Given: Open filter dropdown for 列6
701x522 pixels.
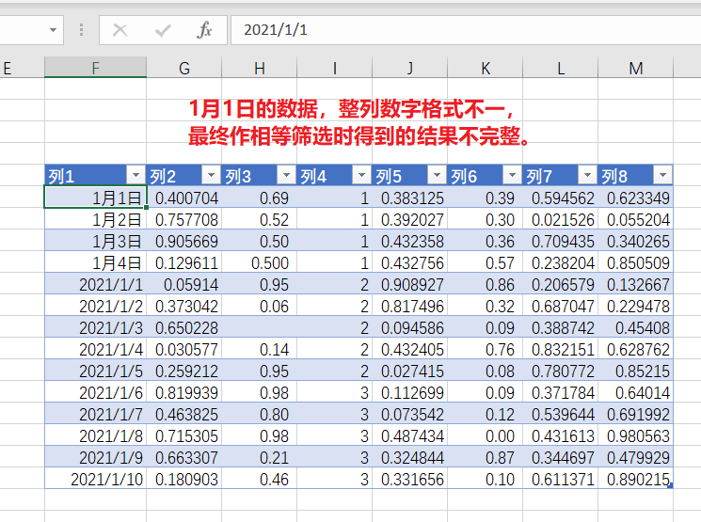Looking at the screenshot, I should click(x=512, y=175).
